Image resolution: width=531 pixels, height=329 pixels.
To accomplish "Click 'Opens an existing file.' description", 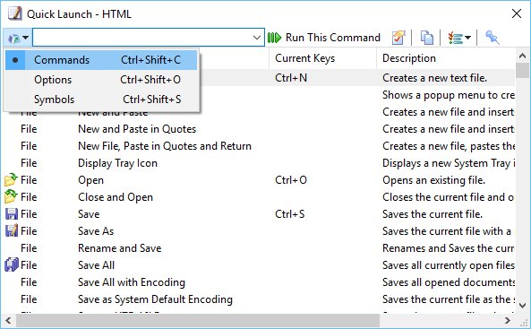I will [433, 180].
